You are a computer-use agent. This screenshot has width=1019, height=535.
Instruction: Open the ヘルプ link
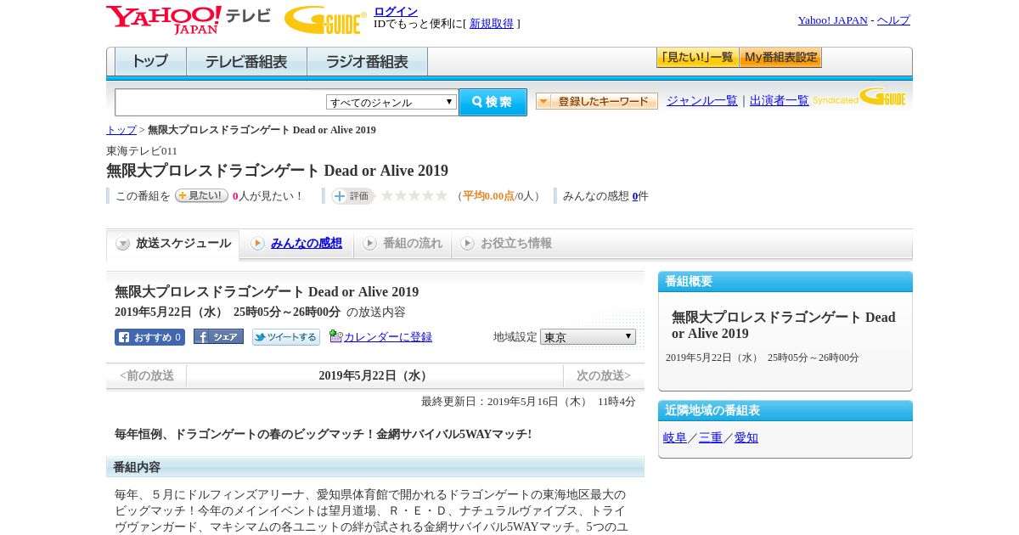[893, 20]
